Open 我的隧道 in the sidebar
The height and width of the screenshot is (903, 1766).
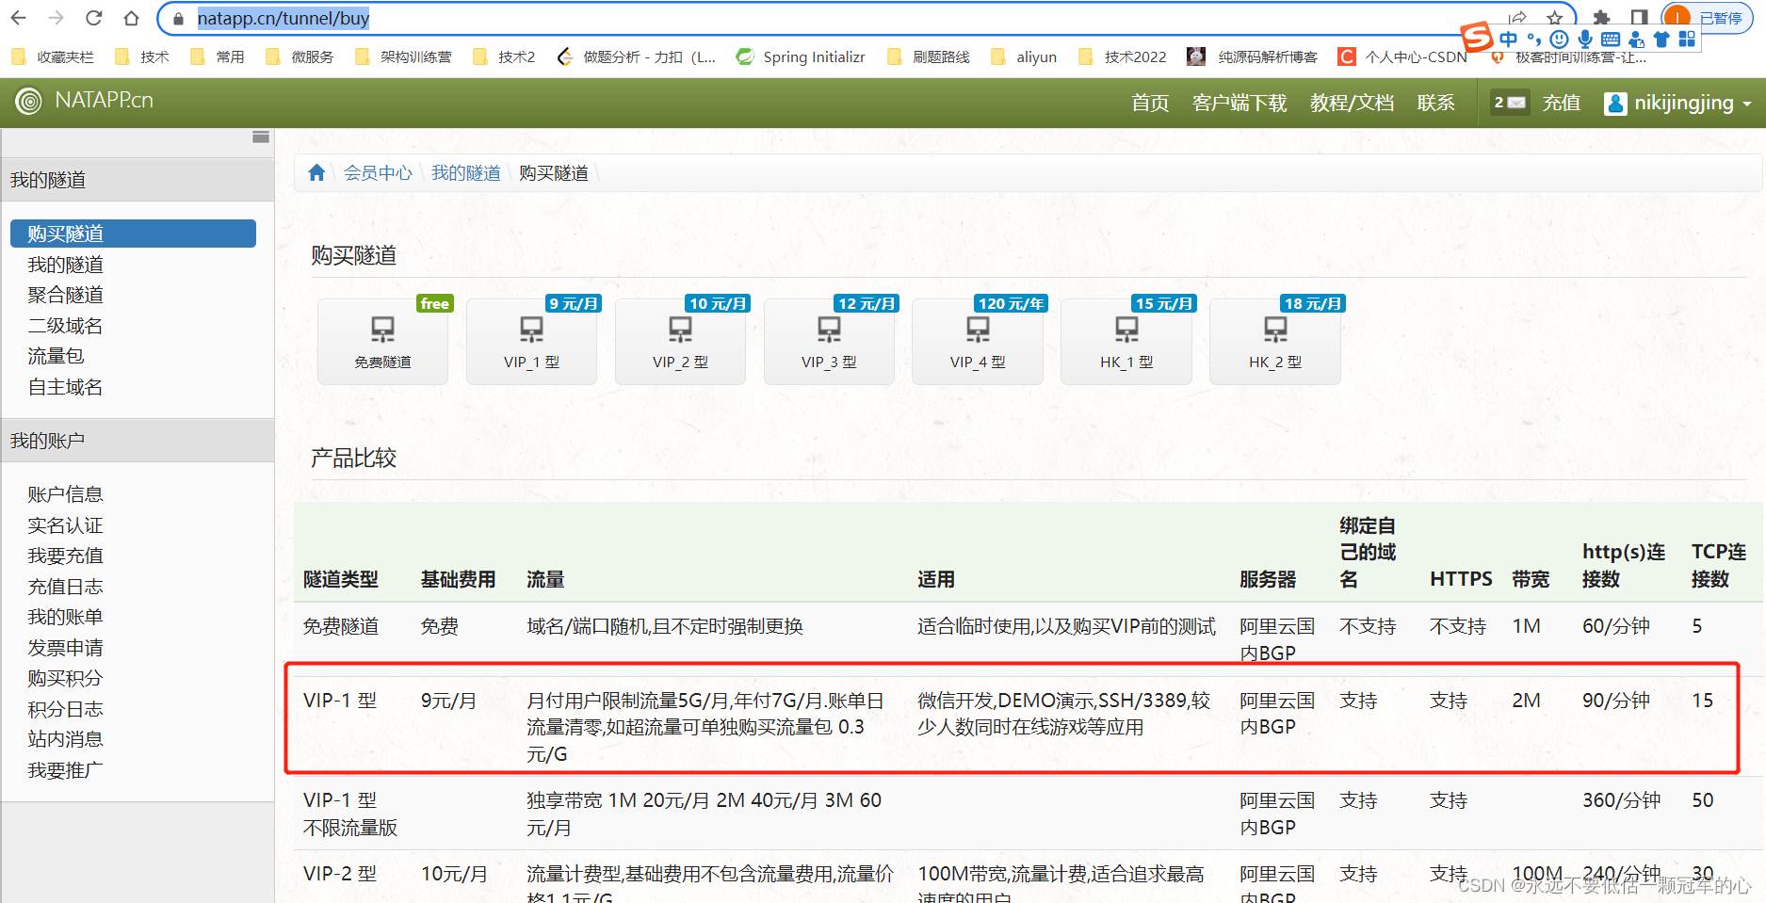(66, 265)
